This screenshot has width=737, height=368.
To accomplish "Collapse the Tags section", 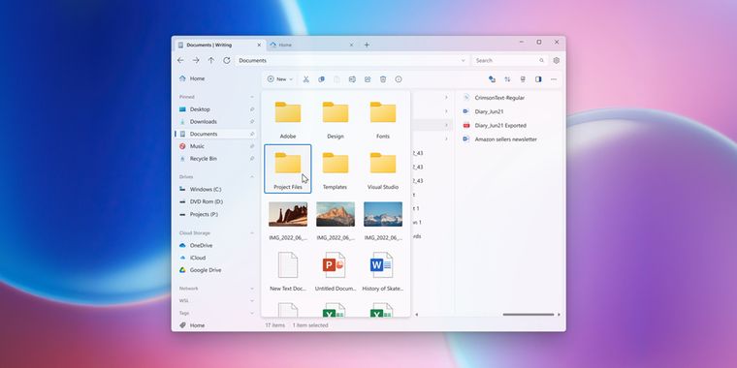I will (x=252, y=313).
